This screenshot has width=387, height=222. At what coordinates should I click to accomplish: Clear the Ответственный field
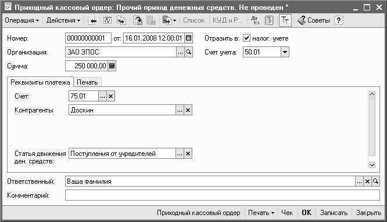[x=367, y=181]
